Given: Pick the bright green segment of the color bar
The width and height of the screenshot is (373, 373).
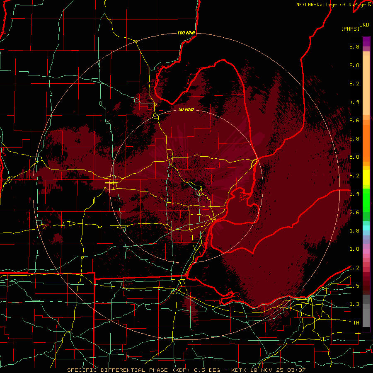Looking at the screenshot, I should click(366, 200).
